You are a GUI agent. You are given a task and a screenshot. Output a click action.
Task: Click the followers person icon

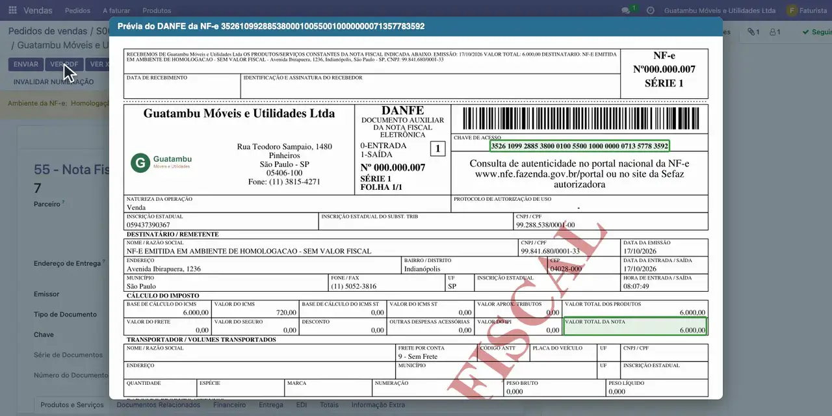click(774, 32)
